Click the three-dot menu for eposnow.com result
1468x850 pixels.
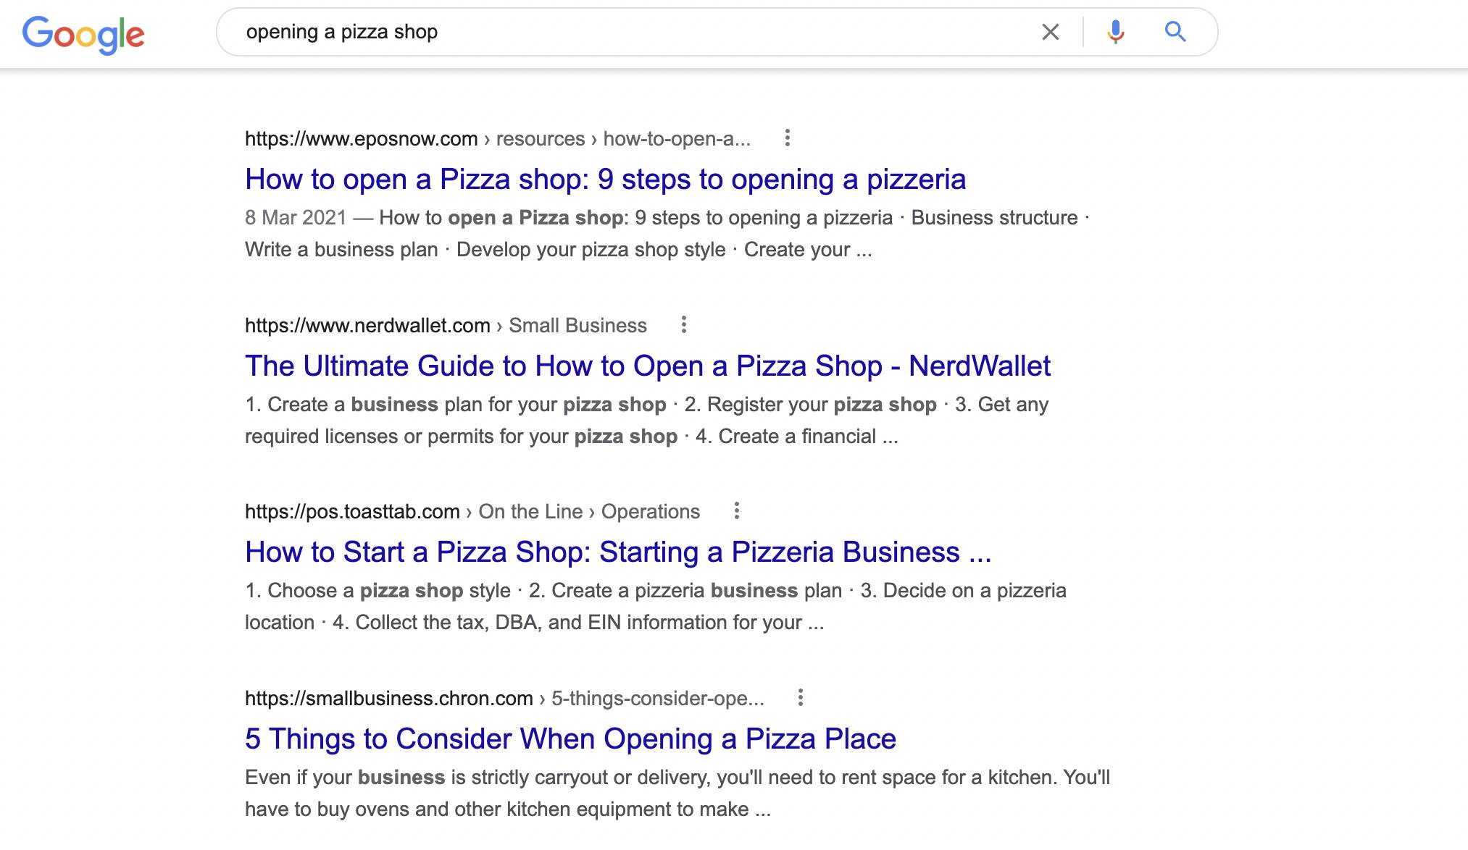788,138
